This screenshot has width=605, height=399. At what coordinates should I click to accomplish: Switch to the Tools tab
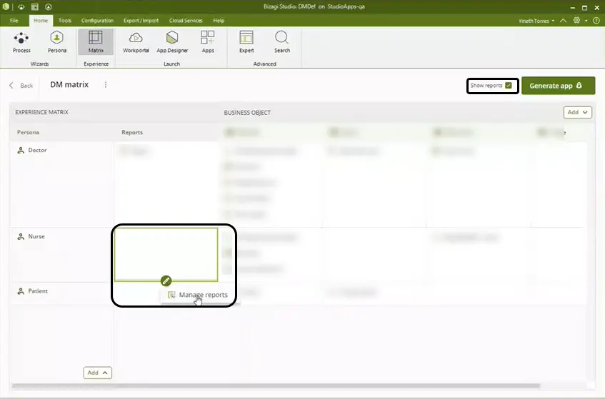64,21
